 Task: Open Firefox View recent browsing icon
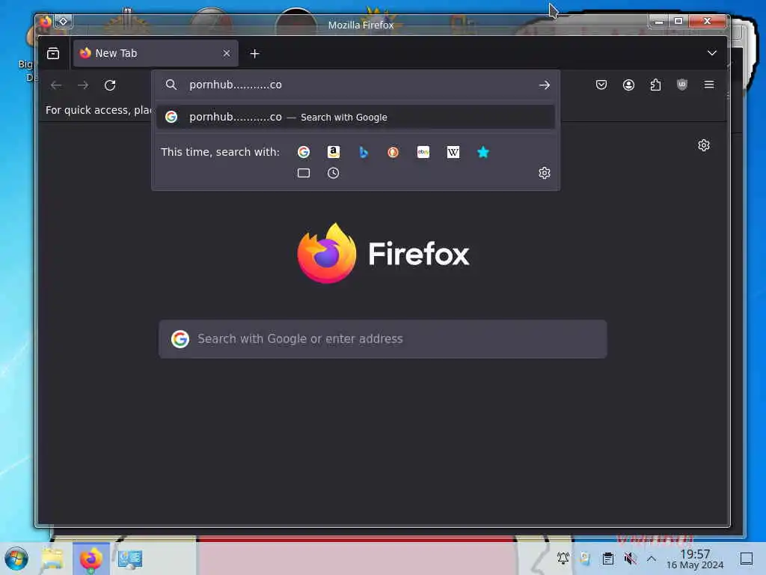click(53, 53)
